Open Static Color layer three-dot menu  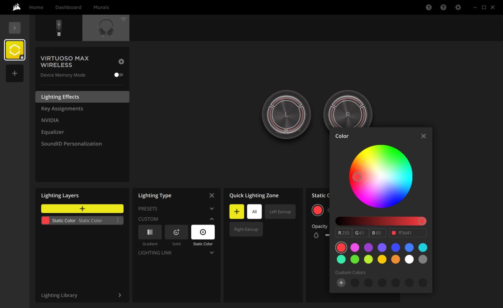coord(118,220)
